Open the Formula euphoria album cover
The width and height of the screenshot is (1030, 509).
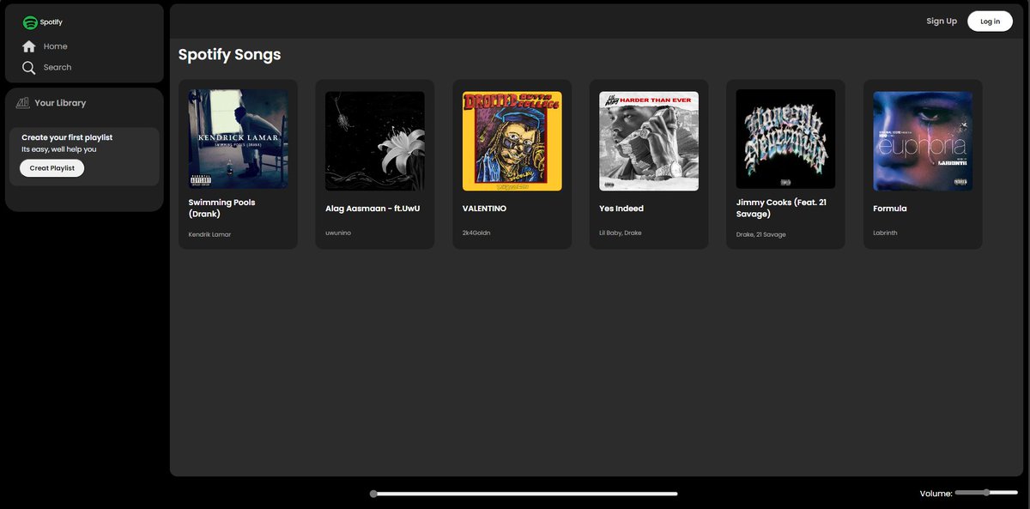[923, 141]
